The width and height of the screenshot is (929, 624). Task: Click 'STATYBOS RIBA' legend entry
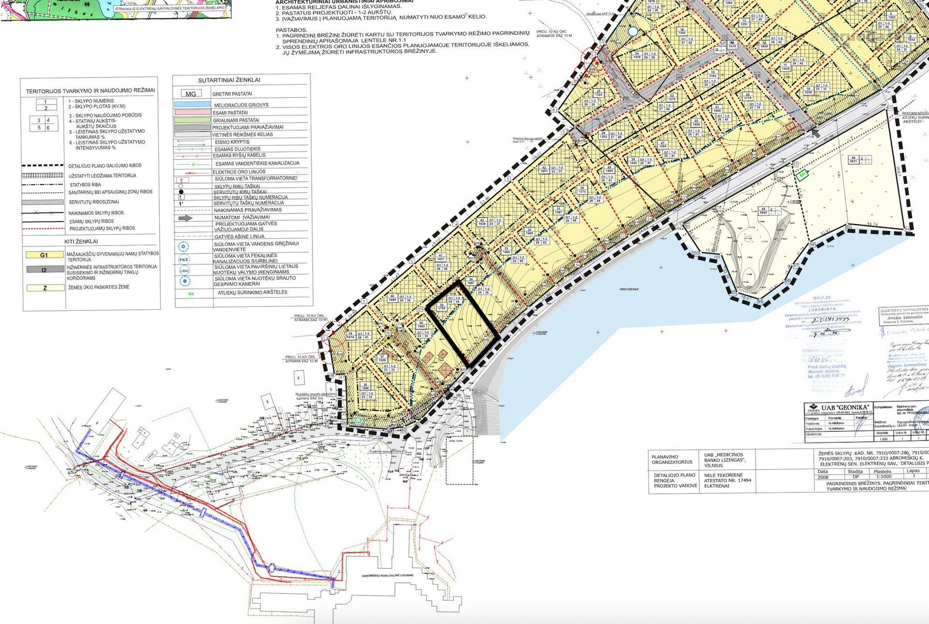point(85,184)
